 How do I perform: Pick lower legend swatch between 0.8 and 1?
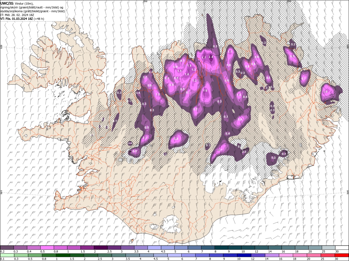click(x=49, y=255)
